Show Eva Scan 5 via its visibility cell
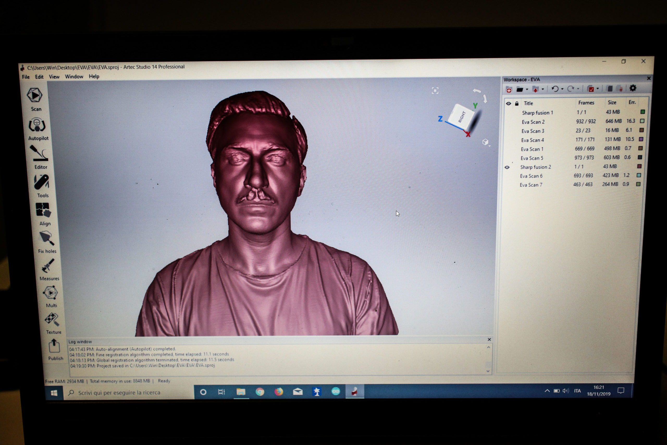Screen dimensions: 667x445 (507, 158)
